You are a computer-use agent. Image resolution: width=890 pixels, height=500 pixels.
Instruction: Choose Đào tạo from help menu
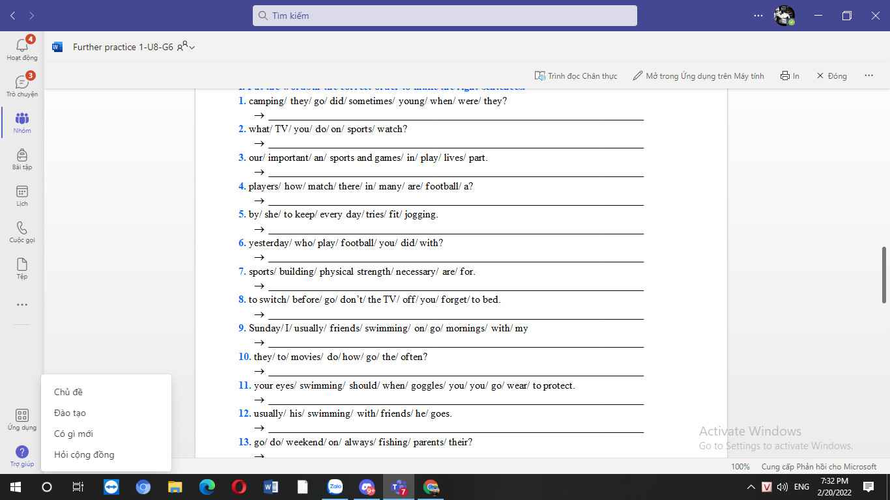click(70, 413)
